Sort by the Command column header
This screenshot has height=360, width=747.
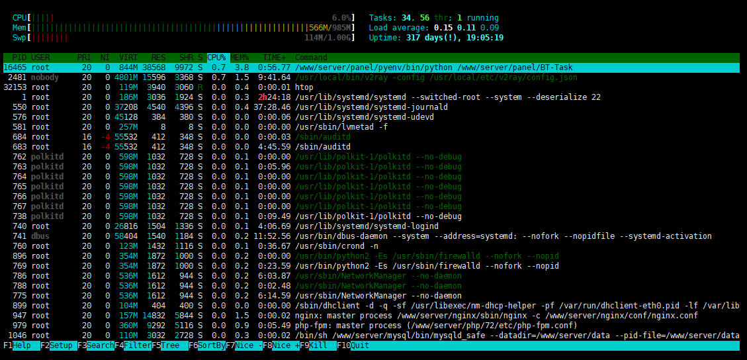click(x=311, y=58)
